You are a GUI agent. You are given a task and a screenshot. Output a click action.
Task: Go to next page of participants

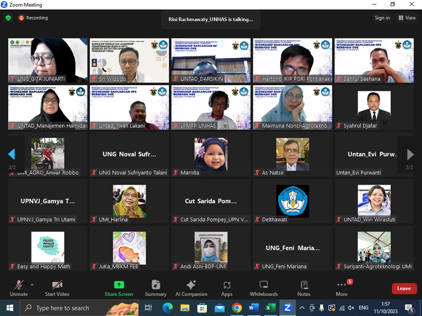coord(410,154)
